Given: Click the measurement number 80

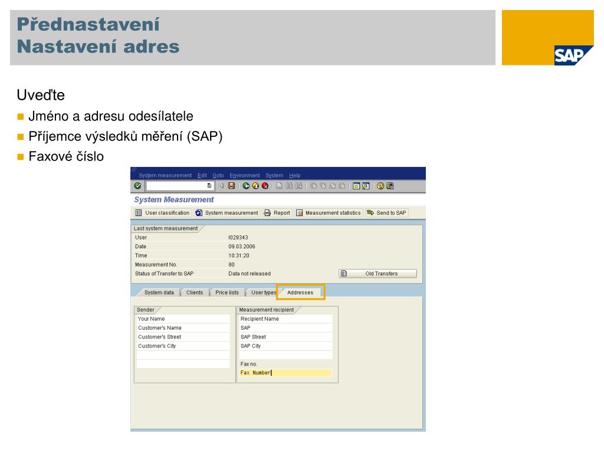Looking at the screenshot, I should pyautogui.click(x=231, y=265).
